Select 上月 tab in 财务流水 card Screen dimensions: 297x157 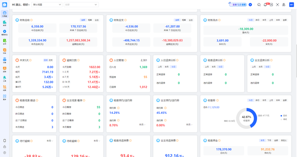pos(271,20)
